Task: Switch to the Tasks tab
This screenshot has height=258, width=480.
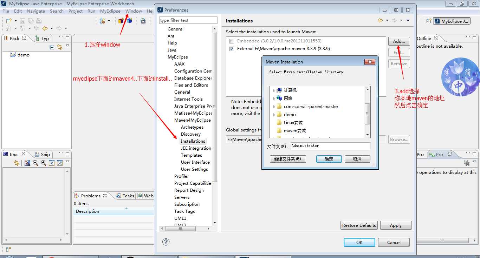Action: 125,196
